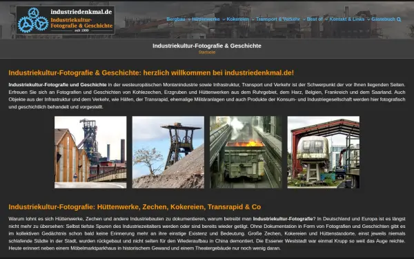414x259 pixels.
Task: Open the Kokereien menu item
Action: (237, 19)
